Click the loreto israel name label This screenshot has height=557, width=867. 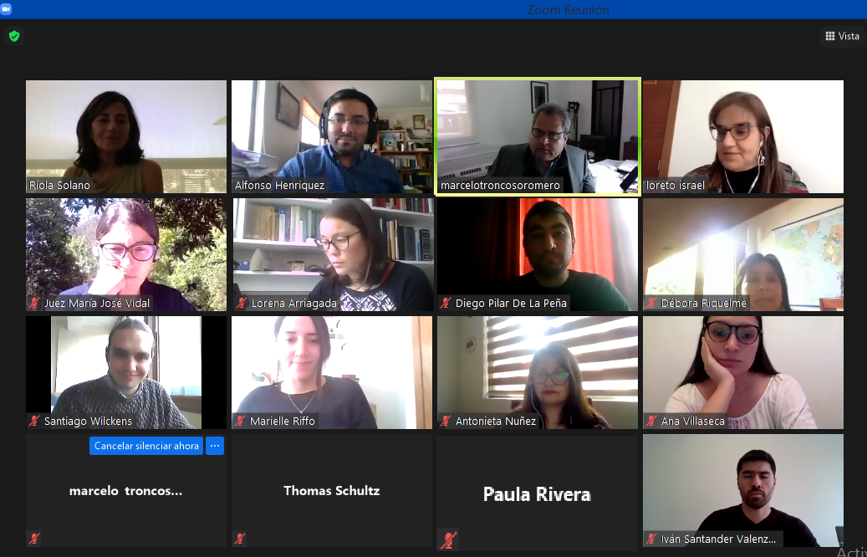676,186
